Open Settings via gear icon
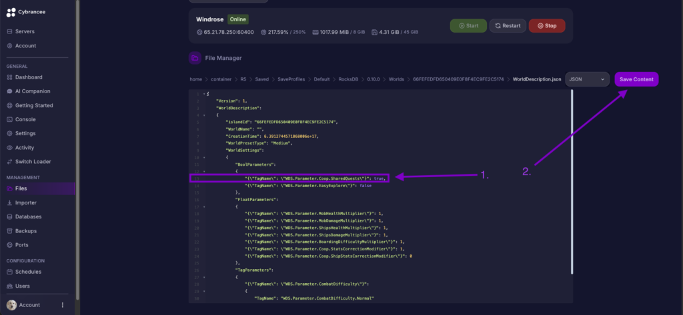The image size is (683, 315). pos(9,134)
